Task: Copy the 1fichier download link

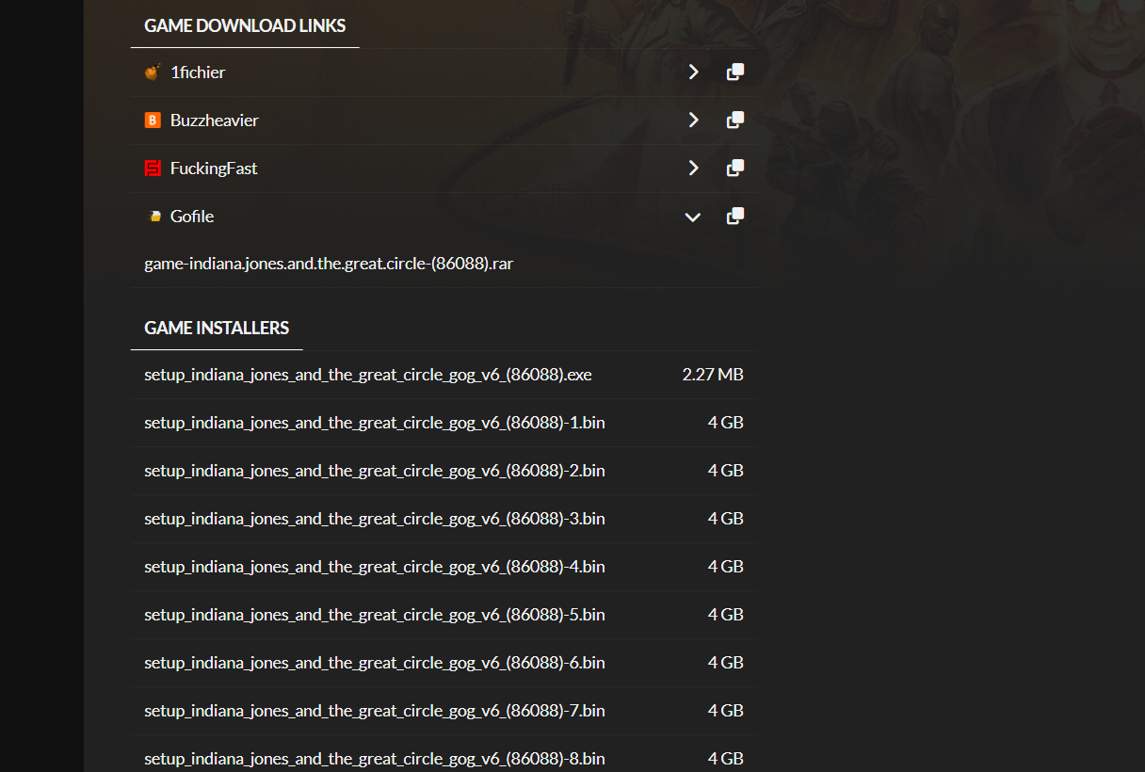Action: click(x=735, y=72)
